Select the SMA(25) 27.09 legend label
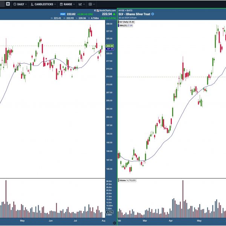226x226 pixels. 125,25
